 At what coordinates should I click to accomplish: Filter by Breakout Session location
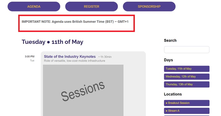tap(187, 103)
